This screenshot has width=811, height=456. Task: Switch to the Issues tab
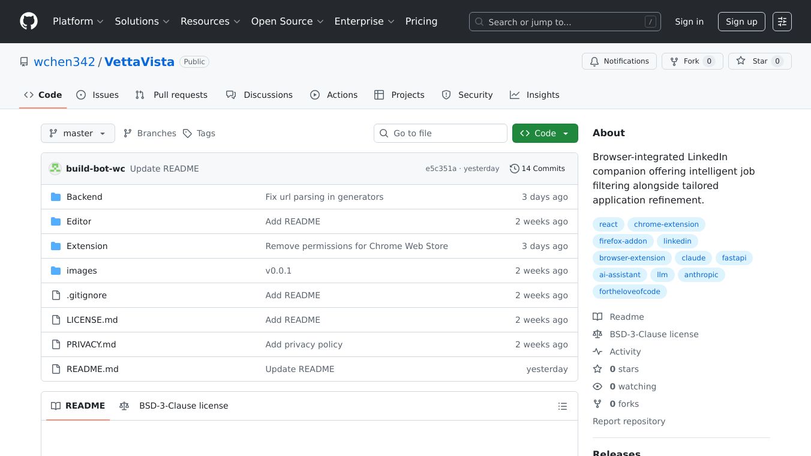[98, 95]
